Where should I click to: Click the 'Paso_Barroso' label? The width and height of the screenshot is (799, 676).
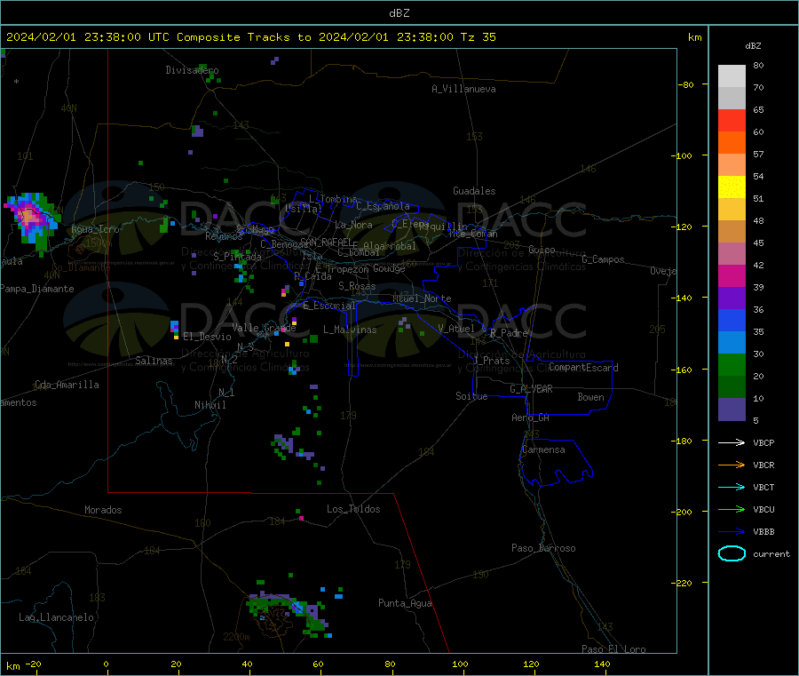point(543,549)
